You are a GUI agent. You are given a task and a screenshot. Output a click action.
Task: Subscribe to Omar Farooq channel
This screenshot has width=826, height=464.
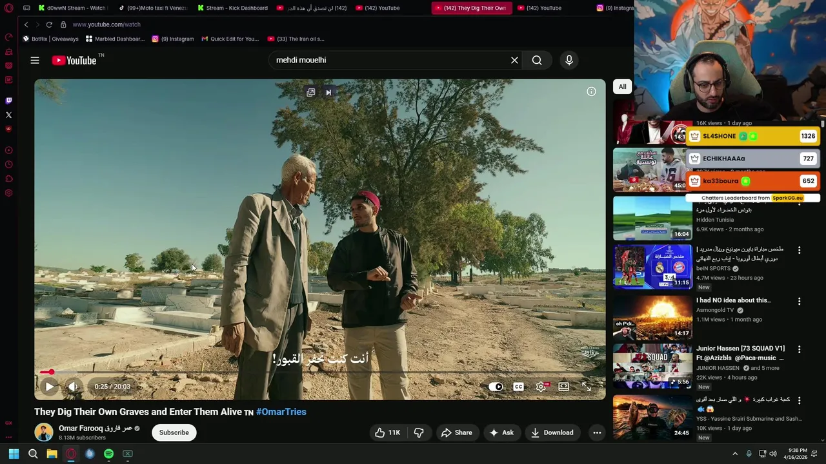174,432
